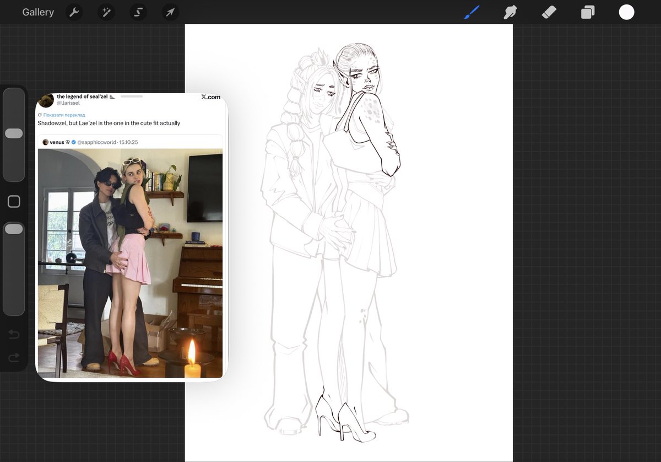Select the Smudge tool

(510, 12)
